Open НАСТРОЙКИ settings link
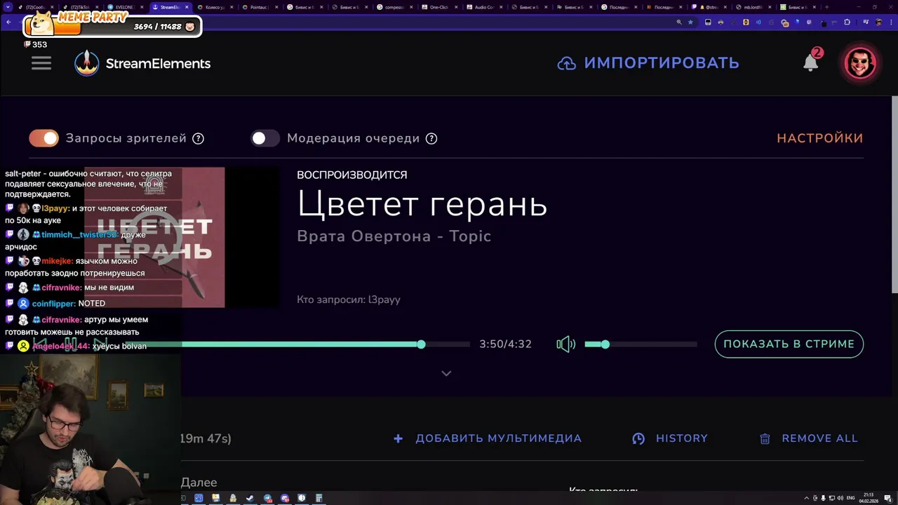 pos(819,138)
